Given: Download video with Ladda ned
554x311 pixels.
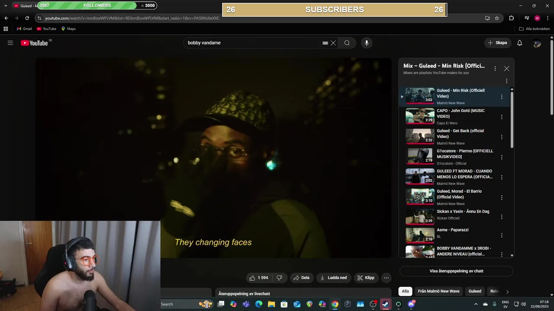Looking at the screenshot, I should click(333, 278).
